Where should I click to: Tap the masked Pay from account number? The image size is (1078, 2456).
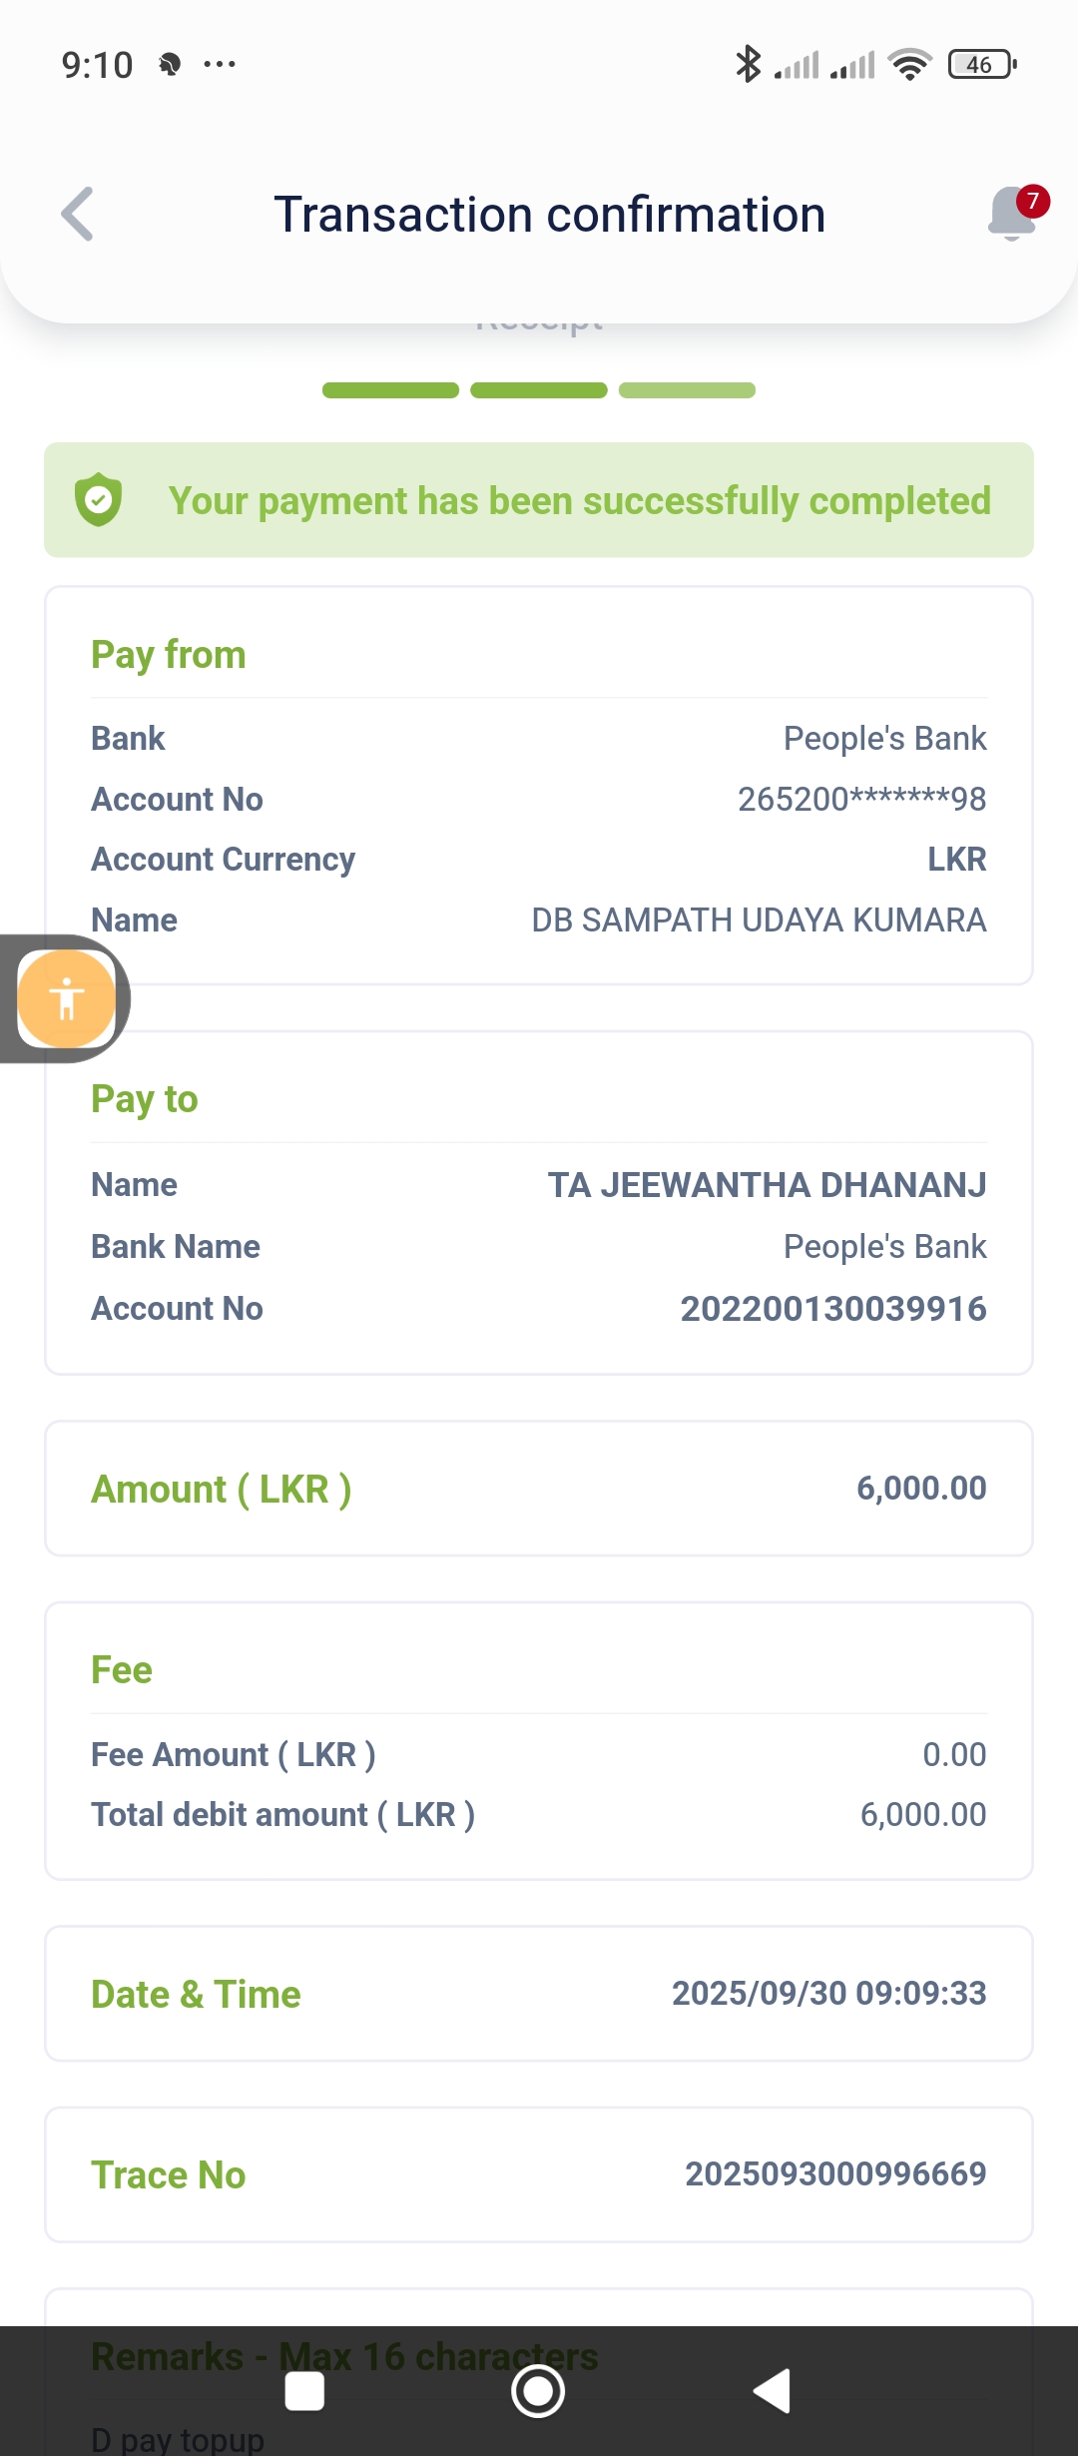[861, 799]
